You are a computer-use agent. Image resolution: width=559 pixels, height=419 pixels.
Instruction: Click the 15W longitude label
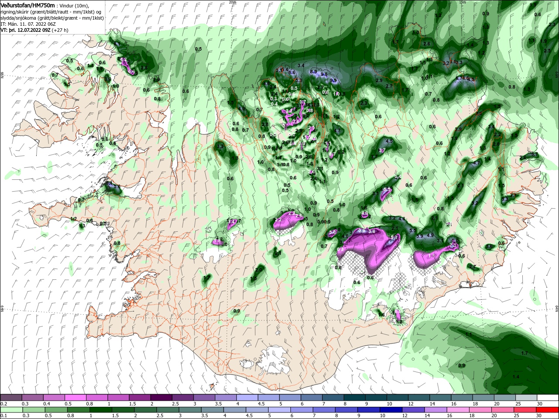(462, 2)
